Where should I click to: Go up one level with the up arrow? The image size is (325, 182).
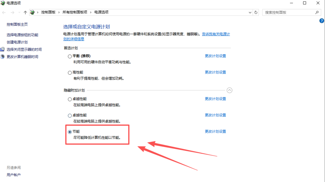(25, 12)
